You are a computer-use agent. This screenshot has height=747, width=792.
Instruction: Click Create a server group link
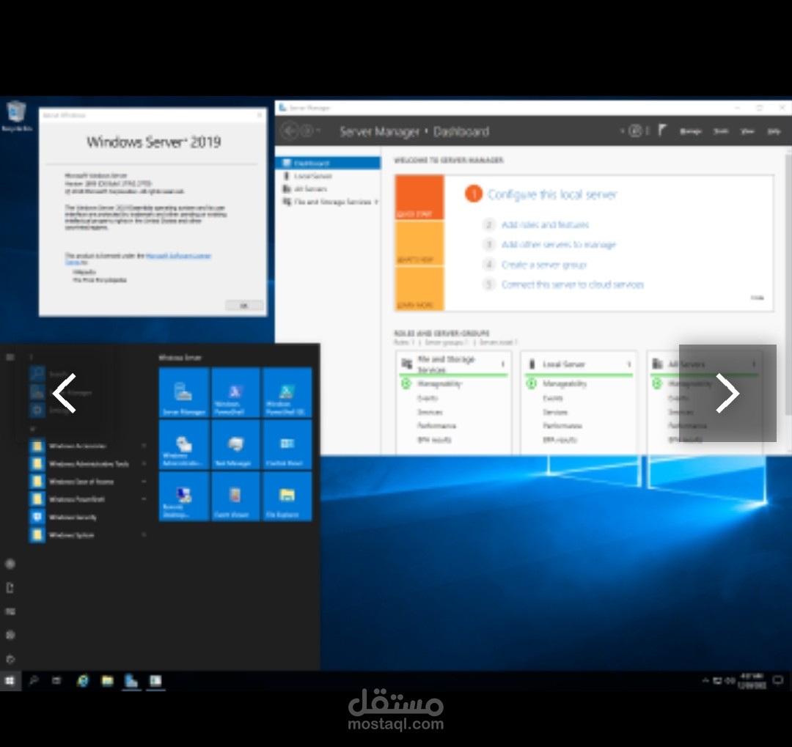tap(544, 265)
